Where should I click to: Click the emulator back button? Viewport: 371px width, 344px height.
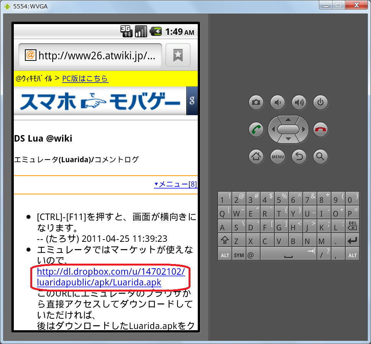[x=299, y=157]
